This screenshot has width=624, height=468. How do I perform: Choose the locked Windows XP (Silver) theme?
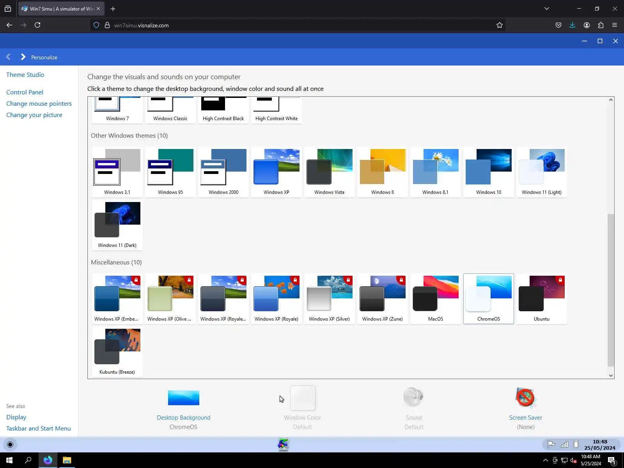click(x=330, y=299)
